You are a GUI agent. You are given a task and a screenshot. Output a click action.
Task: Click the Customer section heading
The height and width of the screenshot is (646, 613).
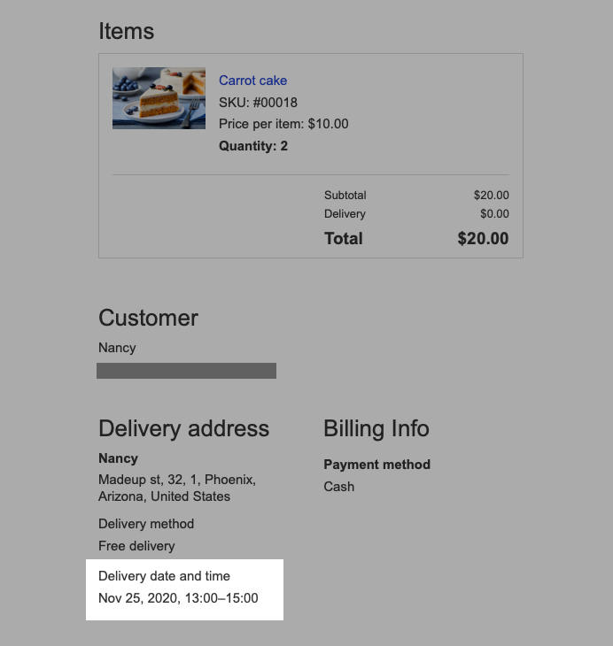pyautogui.click(x=148, y=318)
